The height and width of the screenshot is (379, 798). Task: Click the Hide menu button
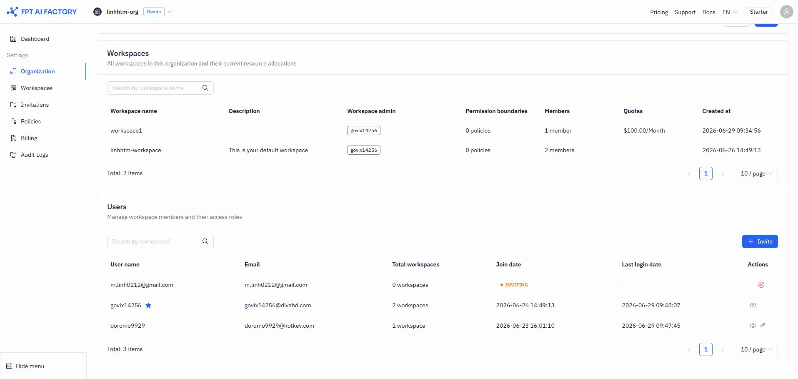click(25, 366)
